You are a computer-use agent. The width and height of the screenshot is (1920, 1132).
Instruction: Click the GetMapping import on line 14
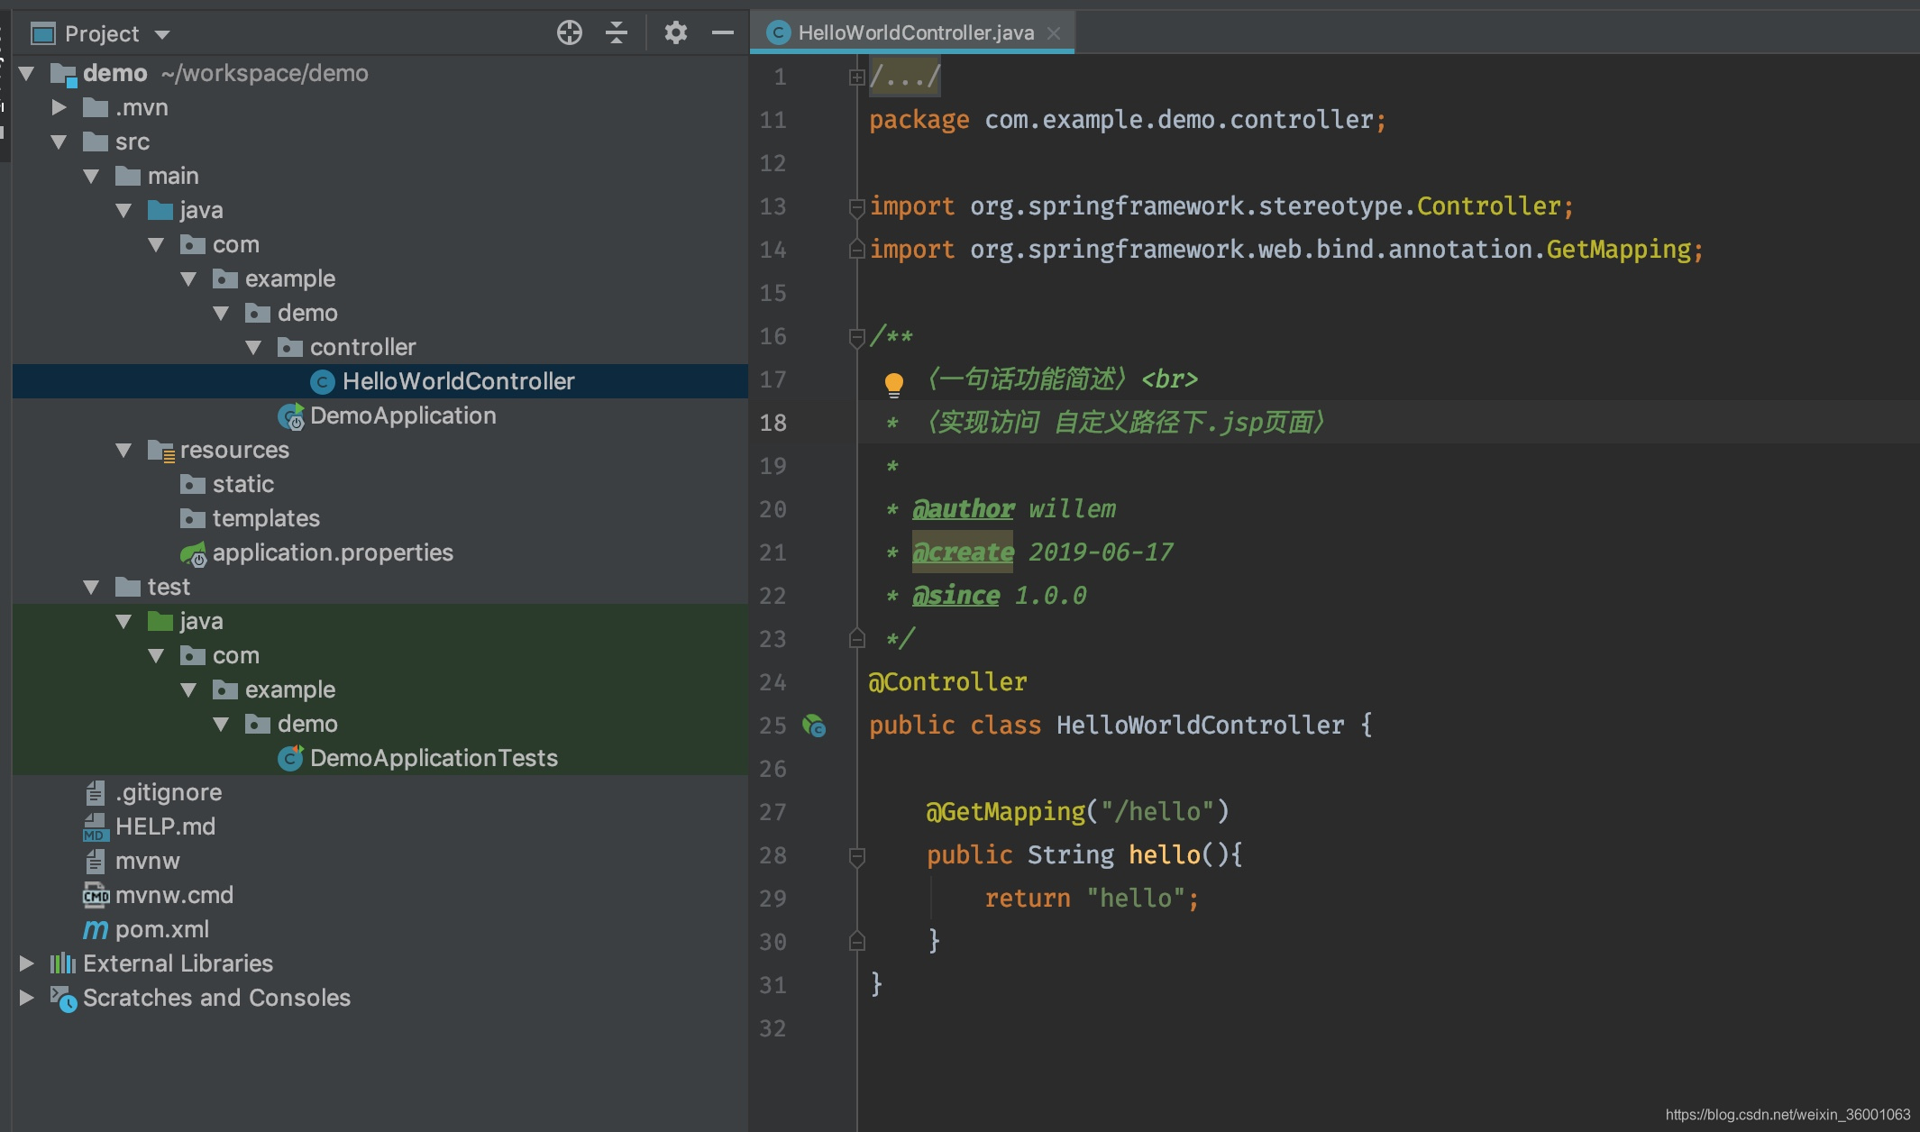(1618, 250)
